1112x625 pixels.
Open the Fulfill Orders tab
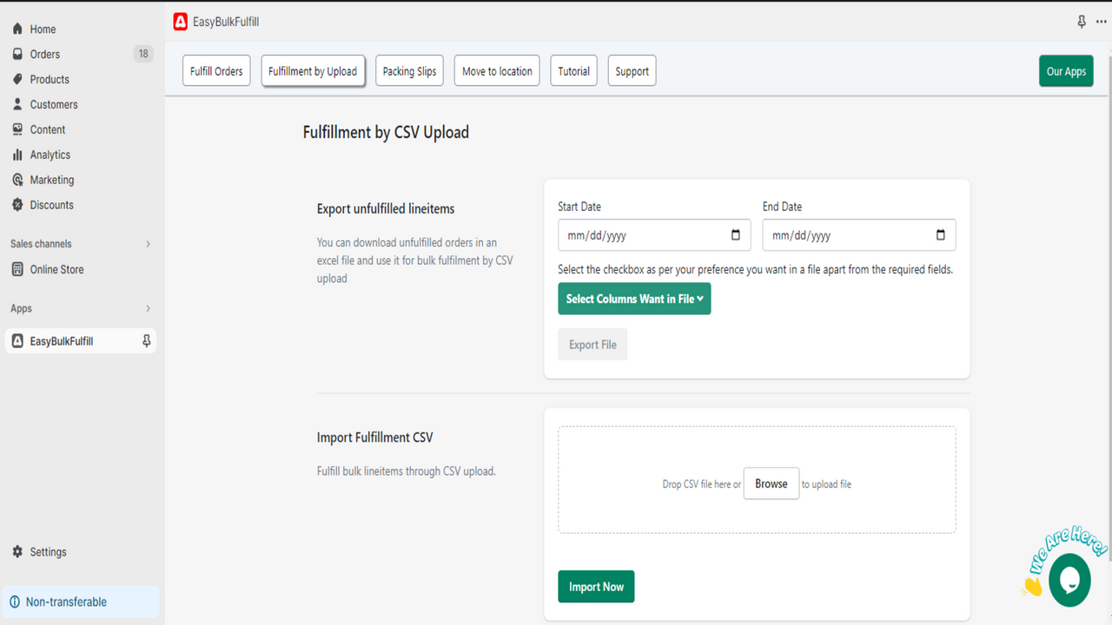(215, 70)
